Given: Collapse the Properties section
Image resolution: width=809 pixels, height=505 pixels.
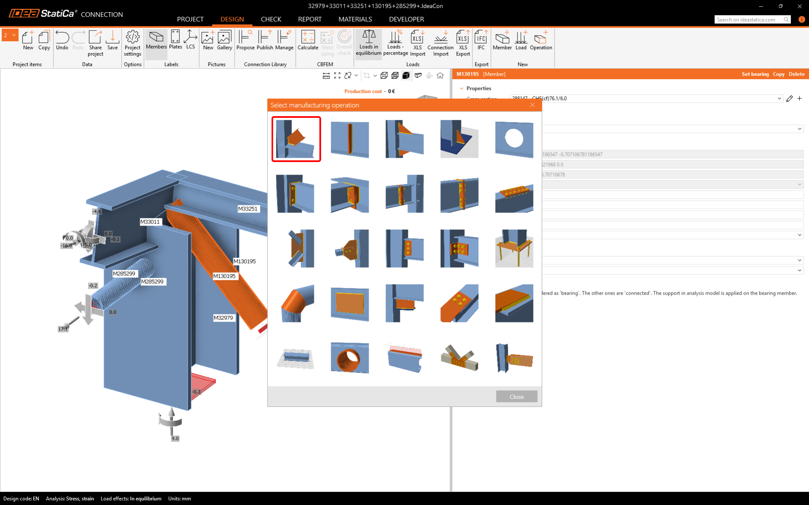Looking at the screenshot, I should pyautogui.click(x=462, y=88).
